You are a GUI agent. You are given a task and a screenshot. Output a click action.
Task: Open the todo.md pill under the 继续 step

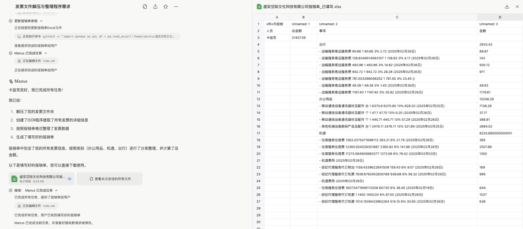(x=36, y=206)
